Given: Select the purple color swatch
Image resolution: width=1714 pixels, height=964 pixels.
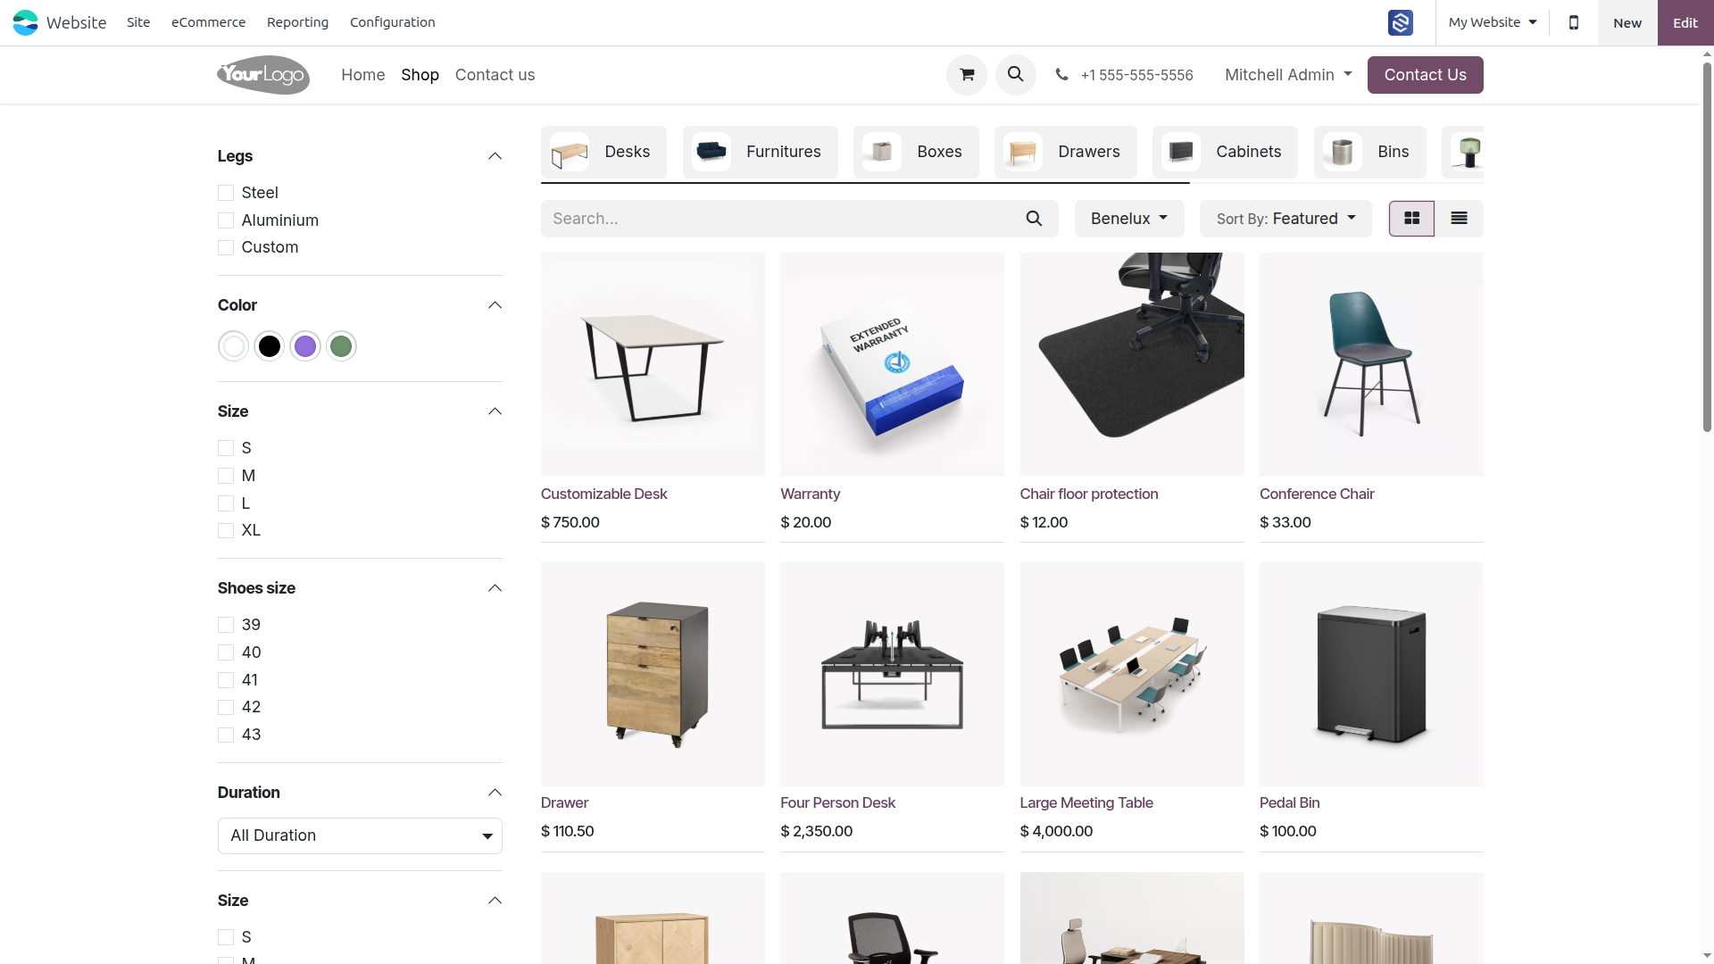Looking at the screenshot, I should coord(305,346).
